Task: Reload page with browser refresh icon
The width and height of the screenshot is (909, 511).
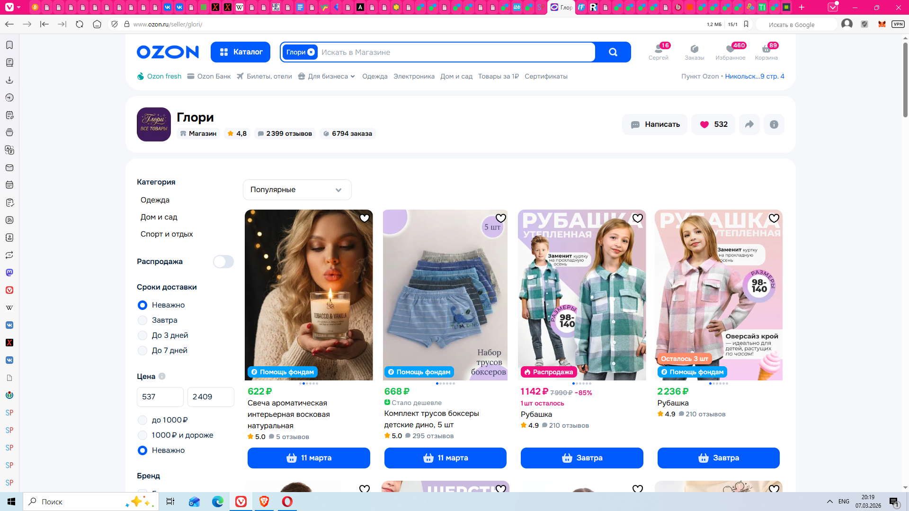Action: (x=80, y=24)
